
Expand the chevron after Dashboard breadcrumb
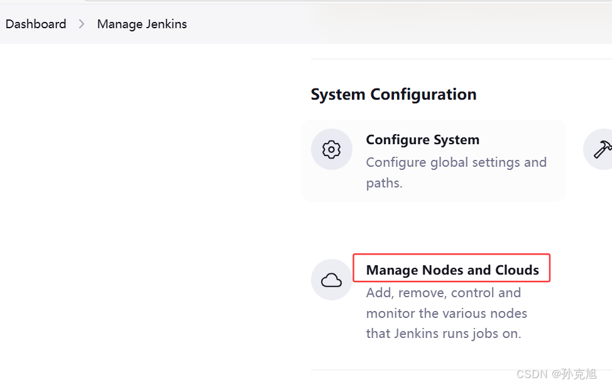(x=81, y=24)
